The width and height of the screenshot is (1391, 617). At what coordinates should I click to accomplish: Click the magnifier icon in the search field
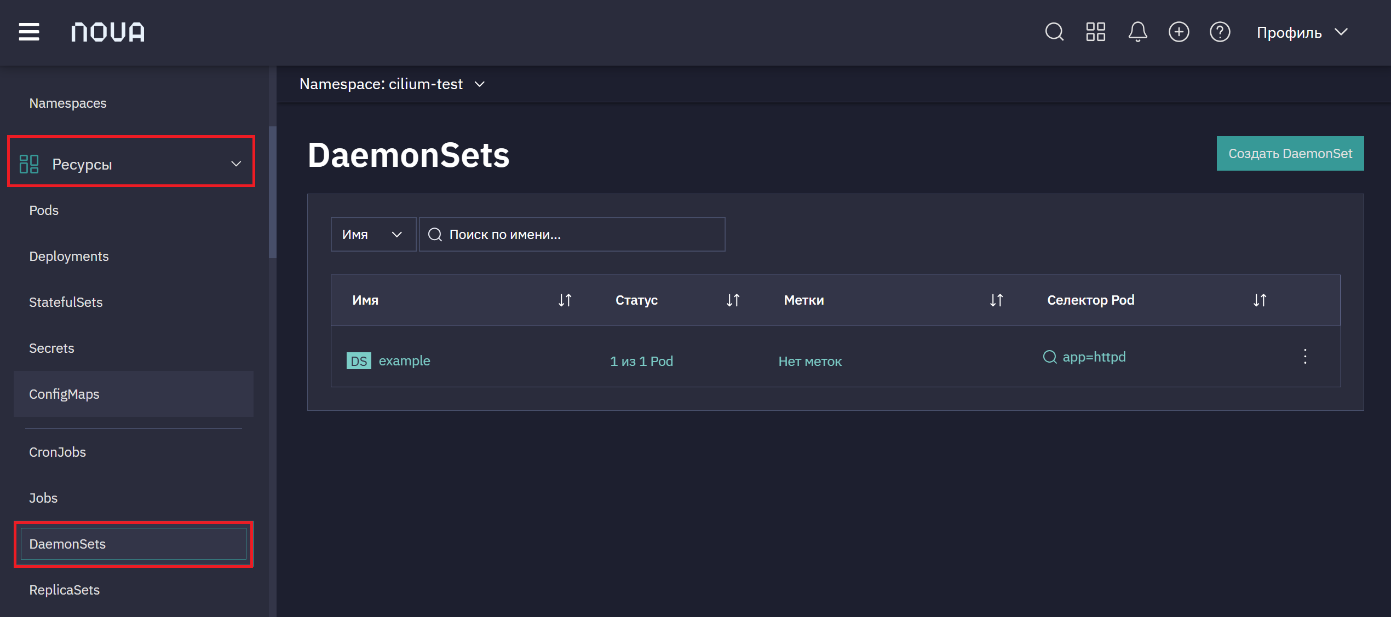[435, 234]
